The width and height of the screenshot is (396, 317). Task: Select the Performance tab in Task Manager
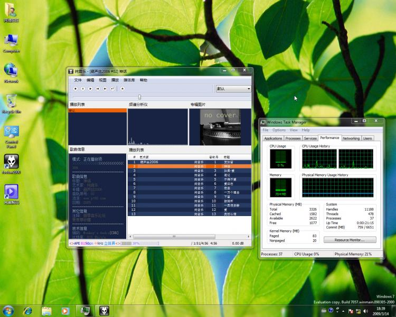coord(329,138)
